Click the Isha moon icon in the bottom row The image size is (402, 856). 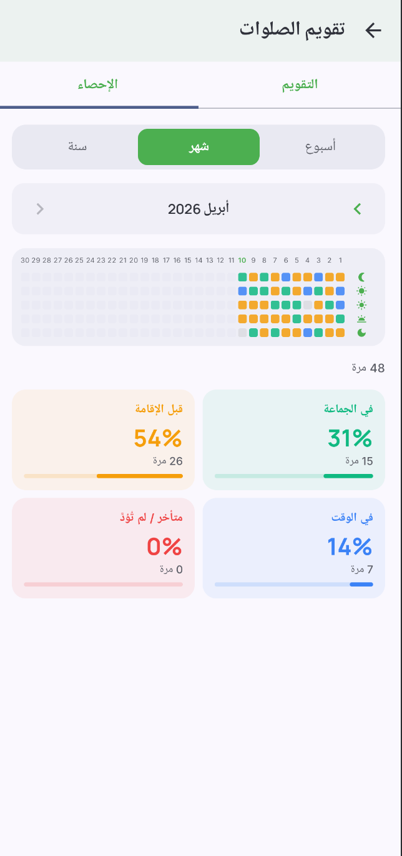coord(361,333)
